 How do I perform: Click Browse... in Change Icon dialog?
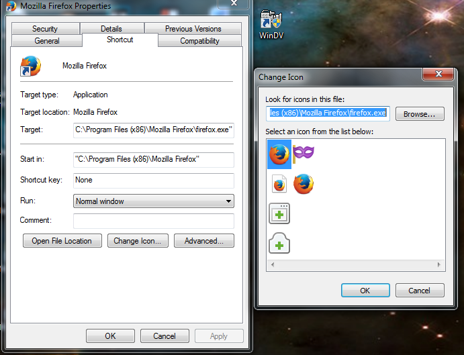coord(420,114)
